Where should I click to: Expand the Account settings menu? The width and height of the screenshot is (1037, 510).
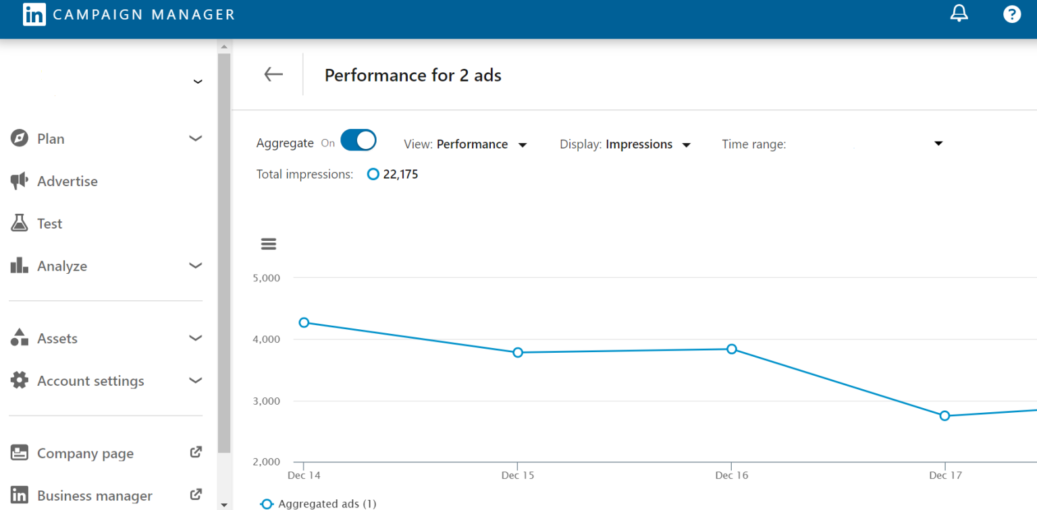pyautogui.click(x=90, y=380)
